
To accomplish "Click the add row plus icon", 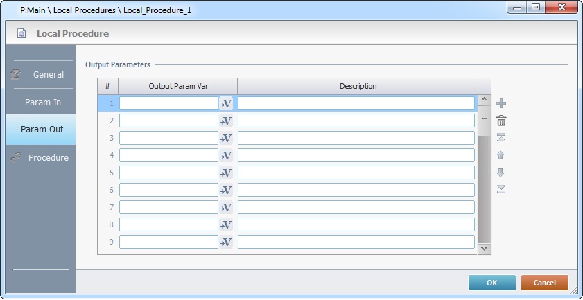I will click(x=501, y=103).
